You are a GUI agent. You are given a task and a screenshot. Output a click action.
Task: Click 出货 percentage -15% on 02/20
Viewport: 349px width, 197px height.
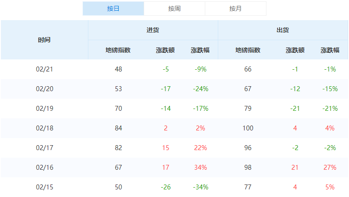330,89
